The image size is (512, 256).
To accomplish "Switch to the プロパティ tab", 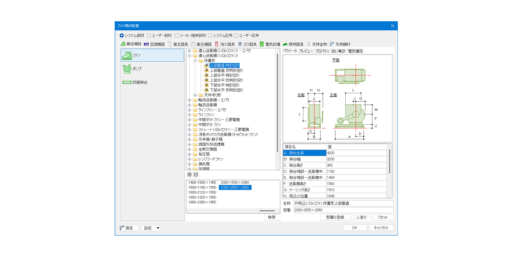I will (322, 51).
